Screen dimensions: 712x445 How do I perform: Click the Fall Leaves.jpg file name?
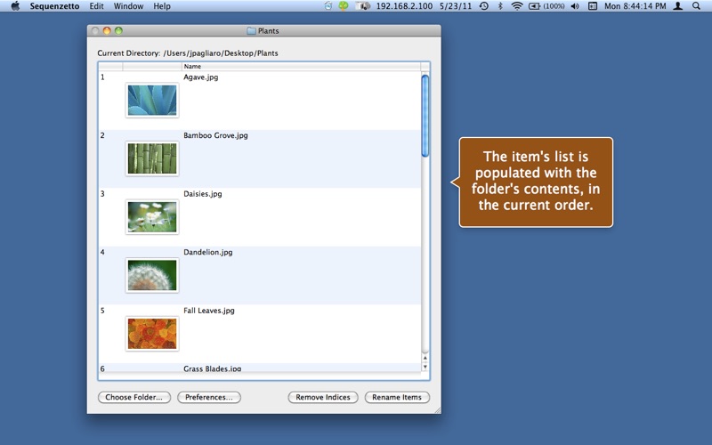pyautogui.click(x=209, y=311)
